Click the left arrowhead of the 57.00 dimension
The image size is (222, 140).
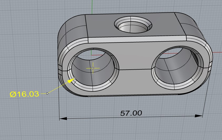(x=63, y=118)
